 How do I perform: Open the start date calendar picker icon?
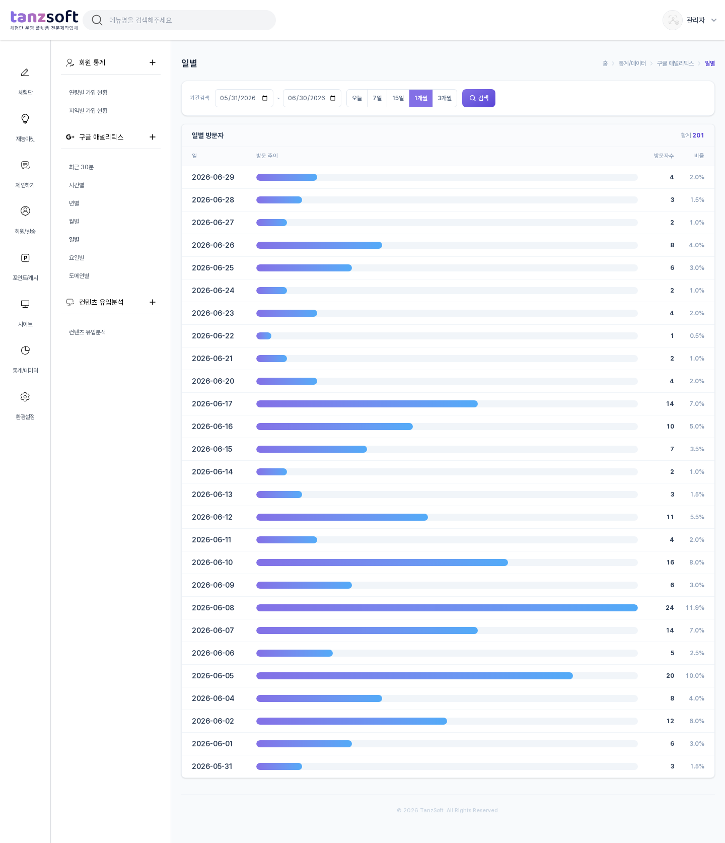pos(265,98)
